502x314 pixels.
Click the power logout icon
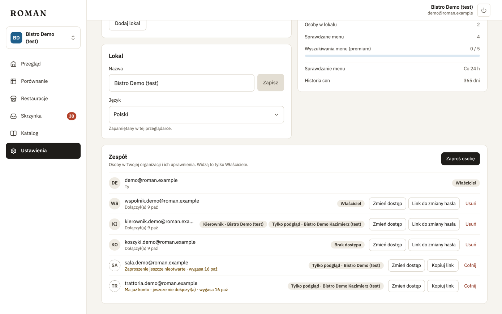click(484, 10)
